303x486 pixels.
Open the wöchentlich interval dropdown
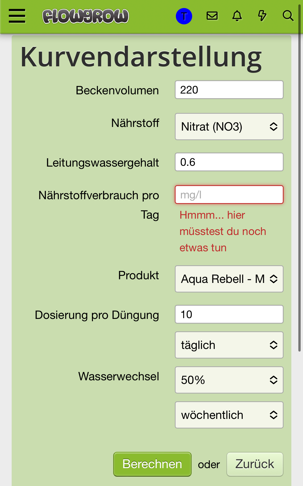pos(229,415)
